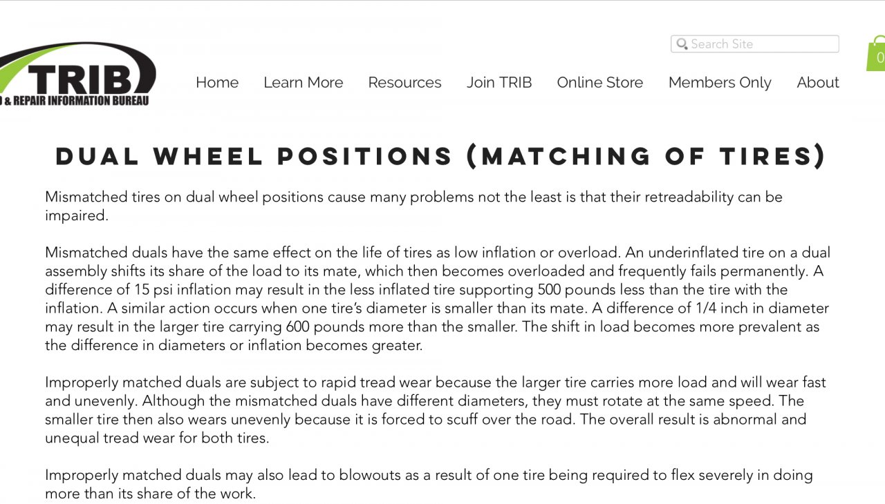Select Join TRIB in navigation
885x504 pixels.
coord(499,83)
